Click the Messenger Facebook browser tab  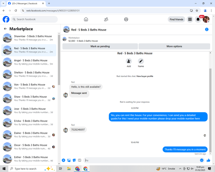(x=26, y=3)
